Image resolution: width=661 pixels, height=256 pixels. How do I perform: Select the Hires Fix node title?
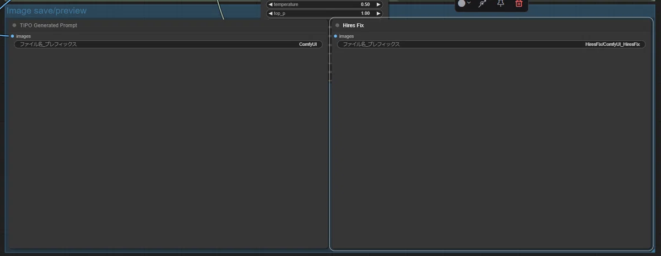(353, 25)
